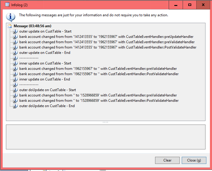212x171 pixels.
Task: Maximize the Infolog window
Action: coord(190,5)
